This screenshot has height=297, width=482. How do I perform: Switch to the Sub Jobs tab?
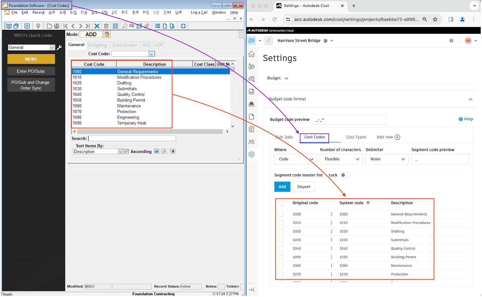point(284,137)
